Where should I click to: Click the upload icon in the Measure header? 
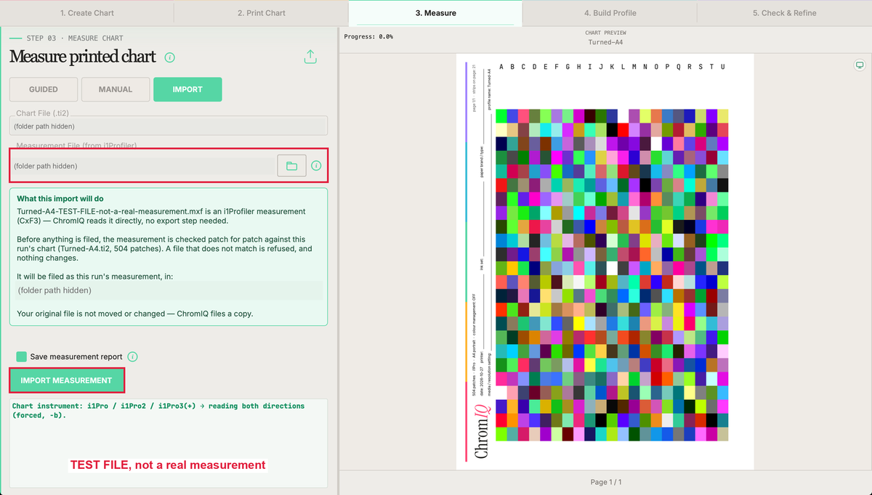click(x=310, y=57)
